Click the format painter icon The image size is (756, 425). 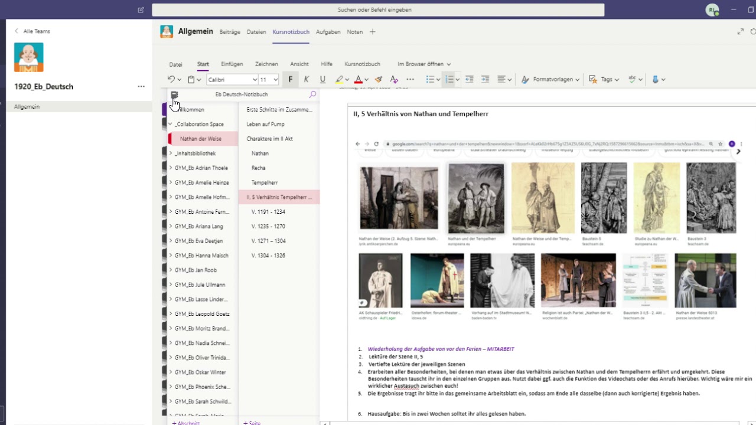pyautogui.click(x=379, y=80)
